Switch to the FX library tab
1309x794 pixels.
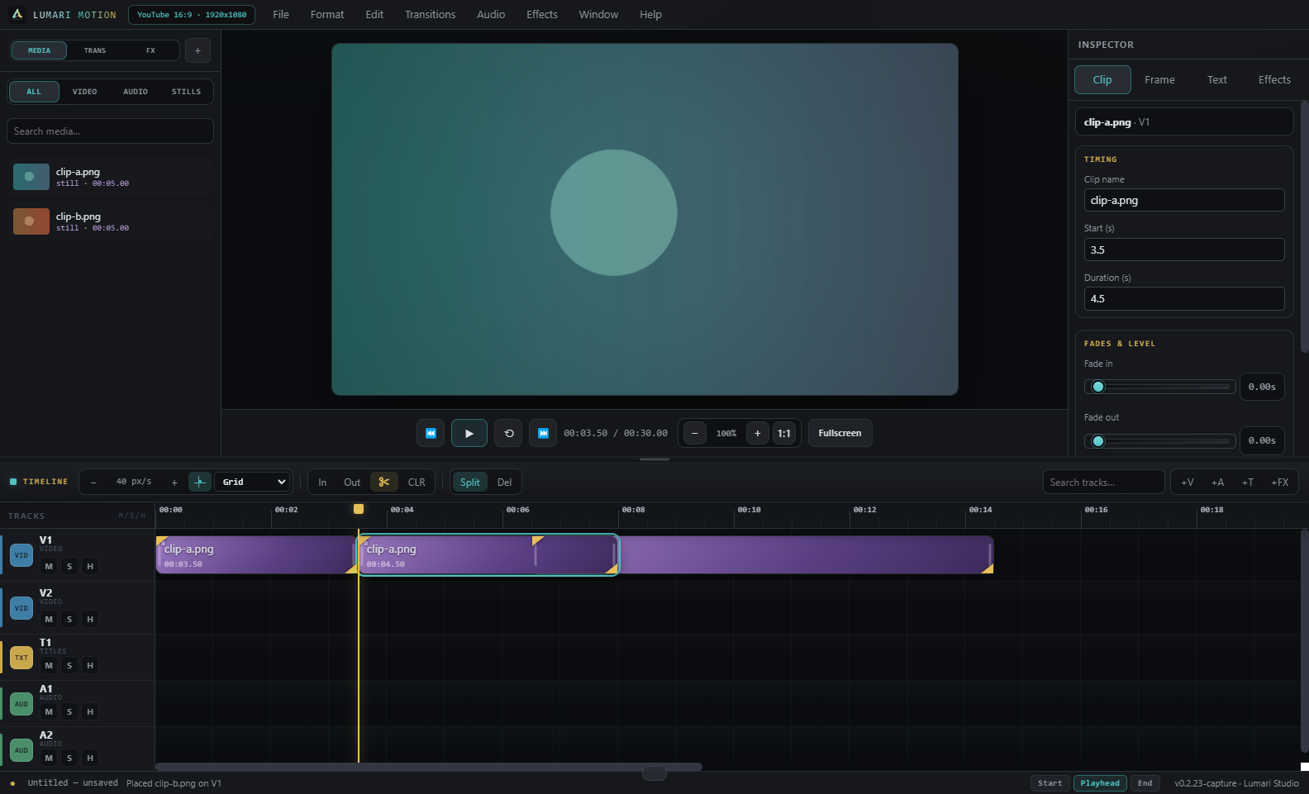(150, 50)
